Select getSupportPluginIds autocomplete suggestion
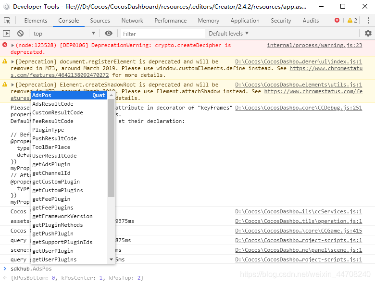 pos(69,242)
